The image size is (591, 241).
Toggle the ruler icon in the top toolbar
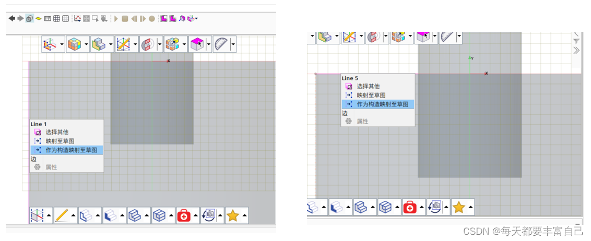pyautogui.click(x=48, y=18)
